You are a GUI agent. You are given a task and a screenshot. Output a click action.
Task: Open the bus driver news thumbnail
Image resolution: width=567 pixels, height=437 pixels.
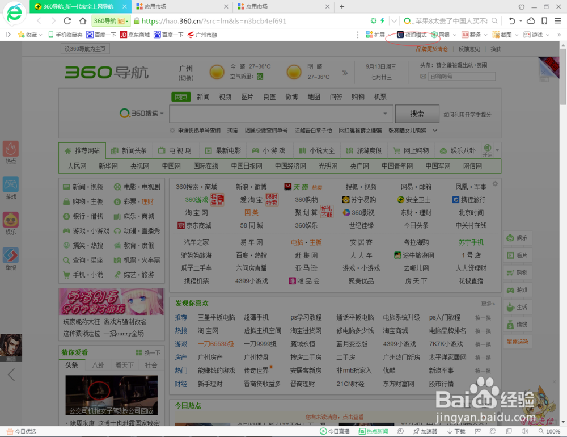(x=111, y=395)
